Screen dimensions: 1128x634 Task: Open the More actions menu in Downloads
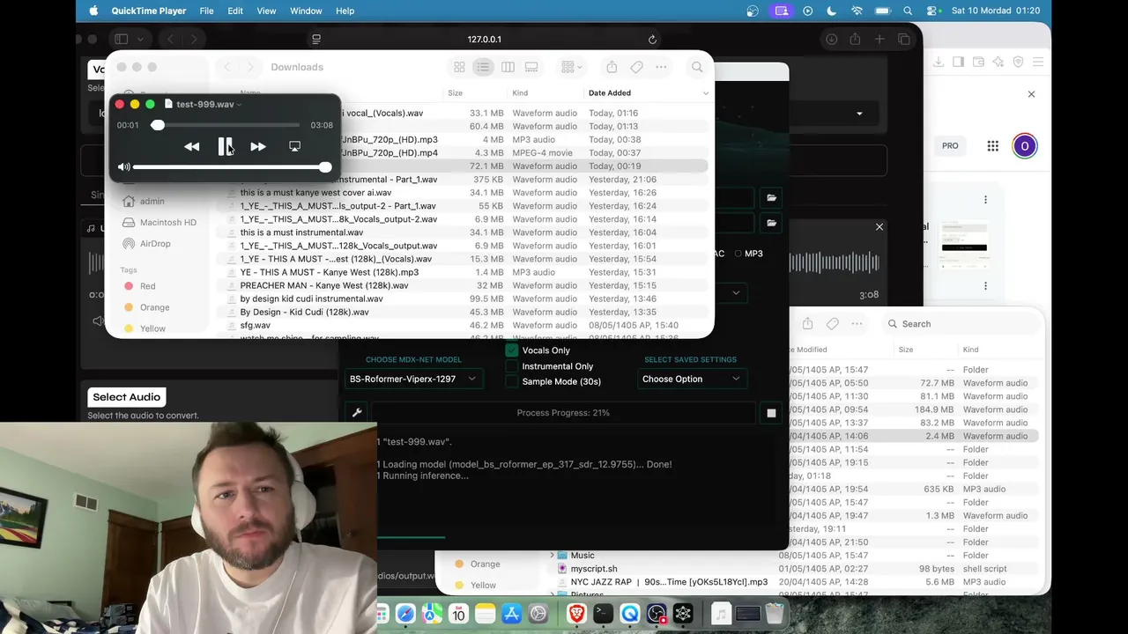661,67
